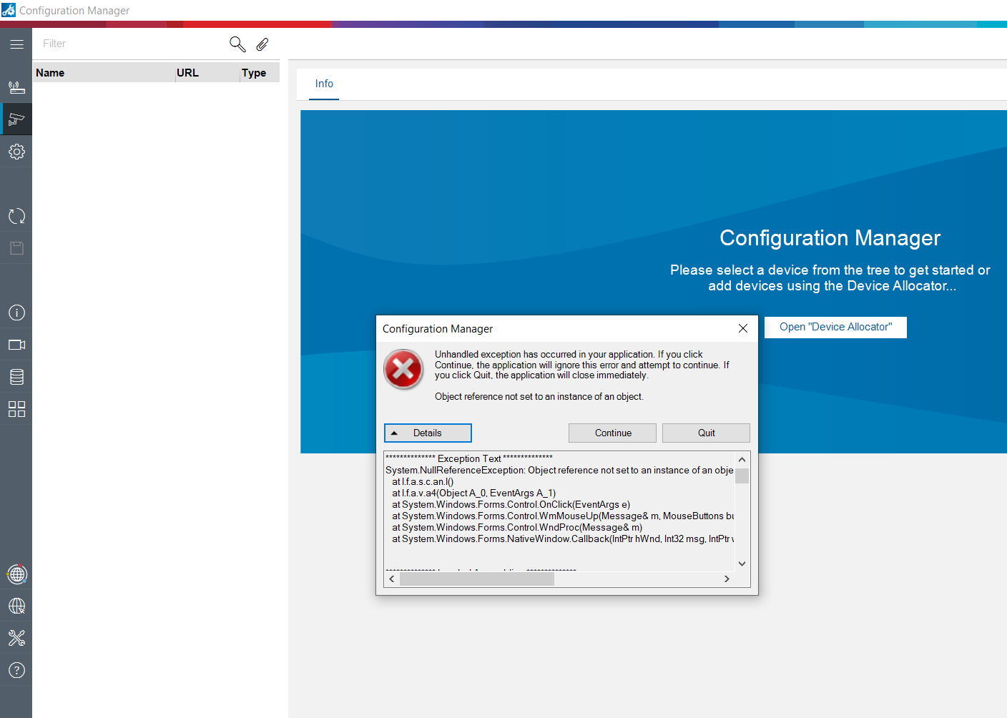This screenshot has height=718, width=1007.
Task: Open the wrench and screwdriver tools icon
Action: coord(16,638)
